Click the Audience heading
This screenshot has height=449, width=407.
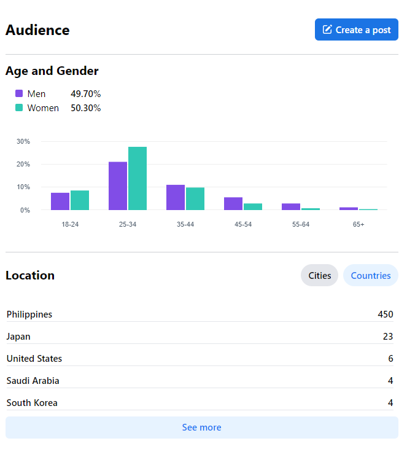pyautogui.click(x=37, y=30)
